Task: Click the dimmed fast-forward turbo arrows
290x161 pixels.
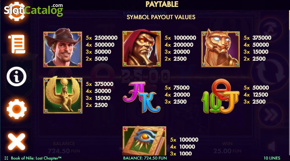Action: coord(270,115)
